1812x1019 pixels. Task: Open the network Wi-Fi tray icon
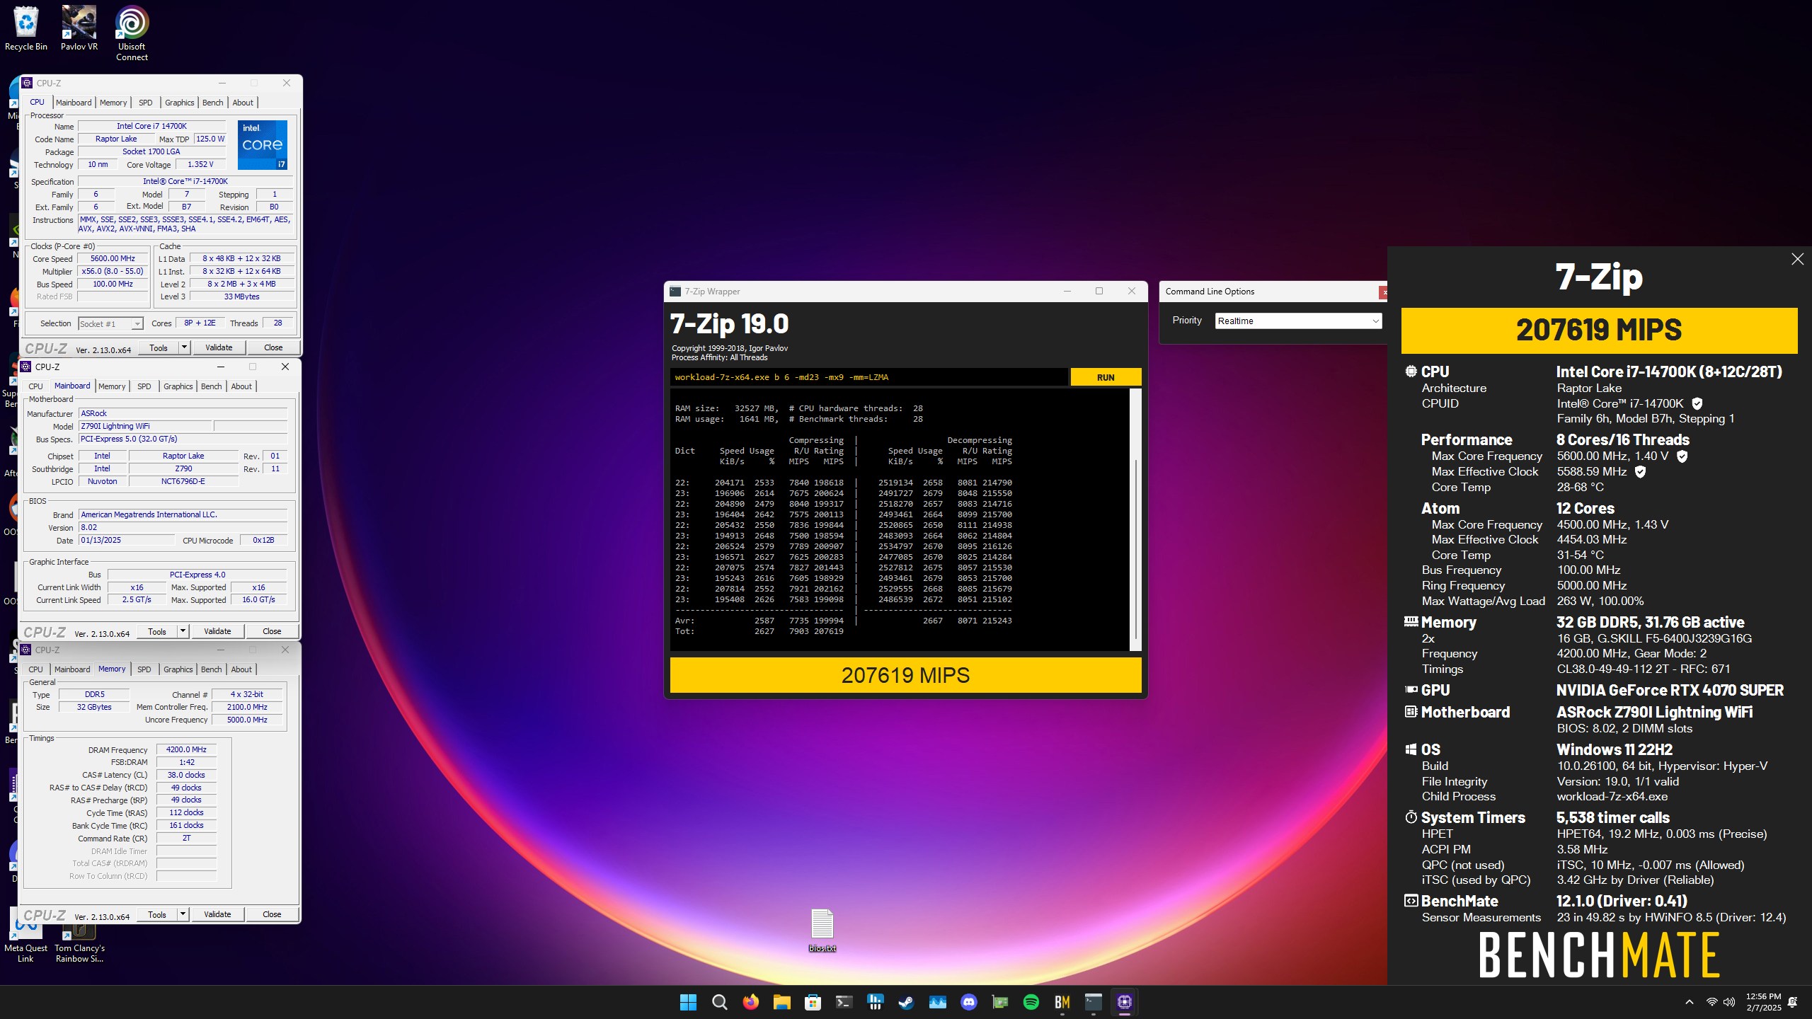pyautogui.click(x=1711, y=1002)
